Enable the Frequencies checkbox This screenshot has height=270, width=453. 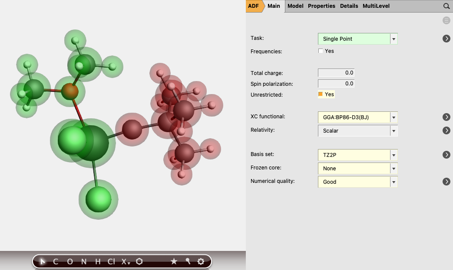click(x=321, y=51)
